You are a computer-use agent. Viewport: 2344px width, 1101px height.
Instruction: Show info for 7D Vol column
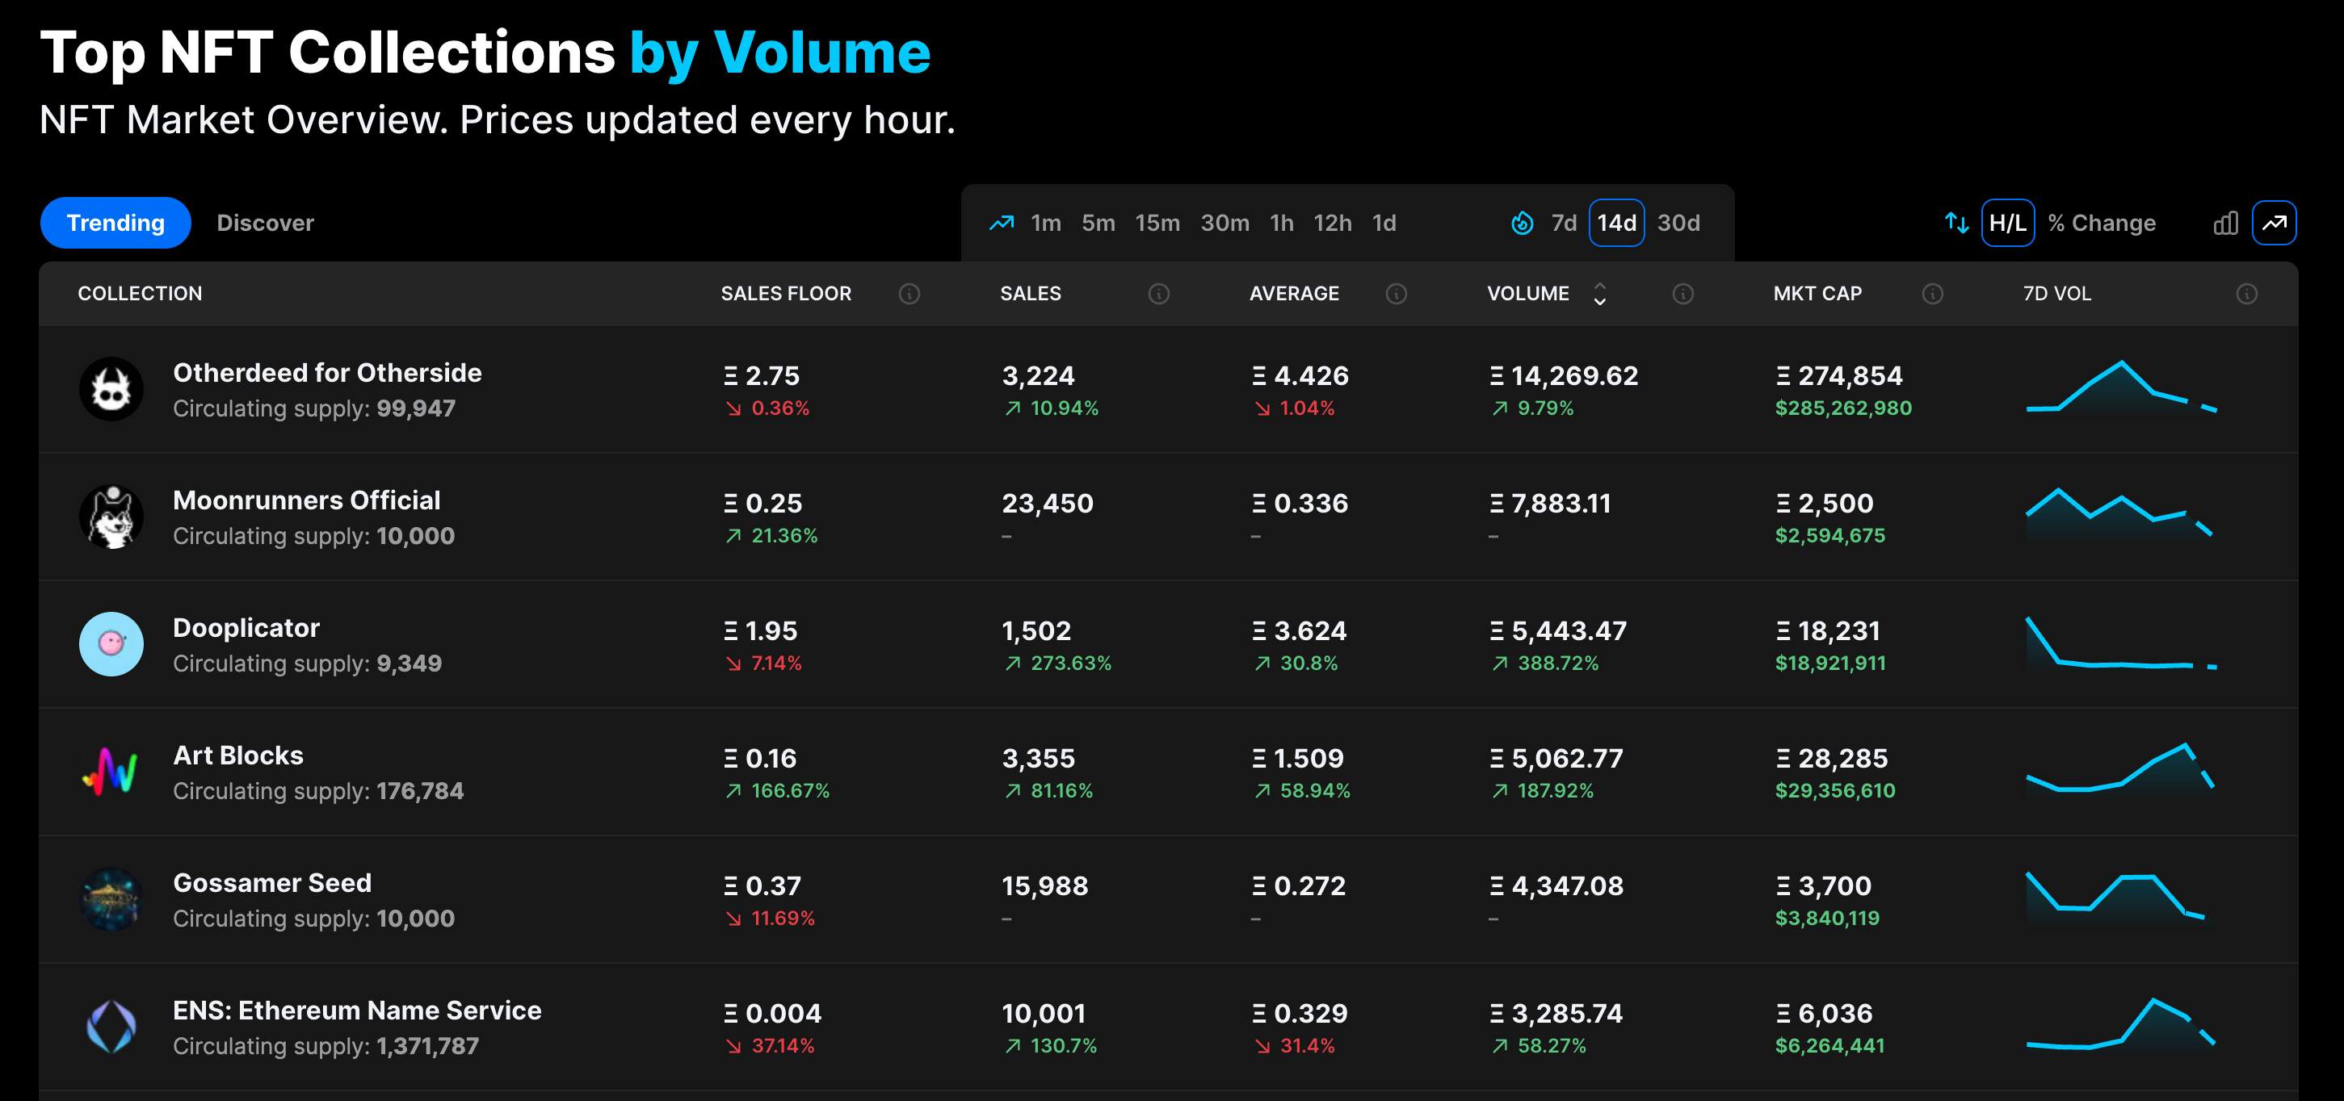click(x=2246, y=294)
